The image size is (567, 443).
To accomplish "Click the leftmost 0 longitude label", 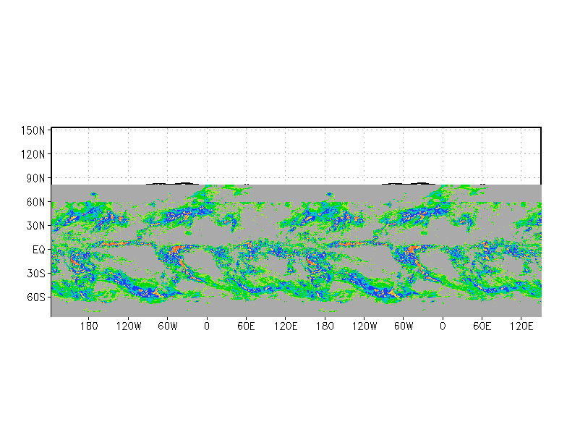I will coord(207,326).
